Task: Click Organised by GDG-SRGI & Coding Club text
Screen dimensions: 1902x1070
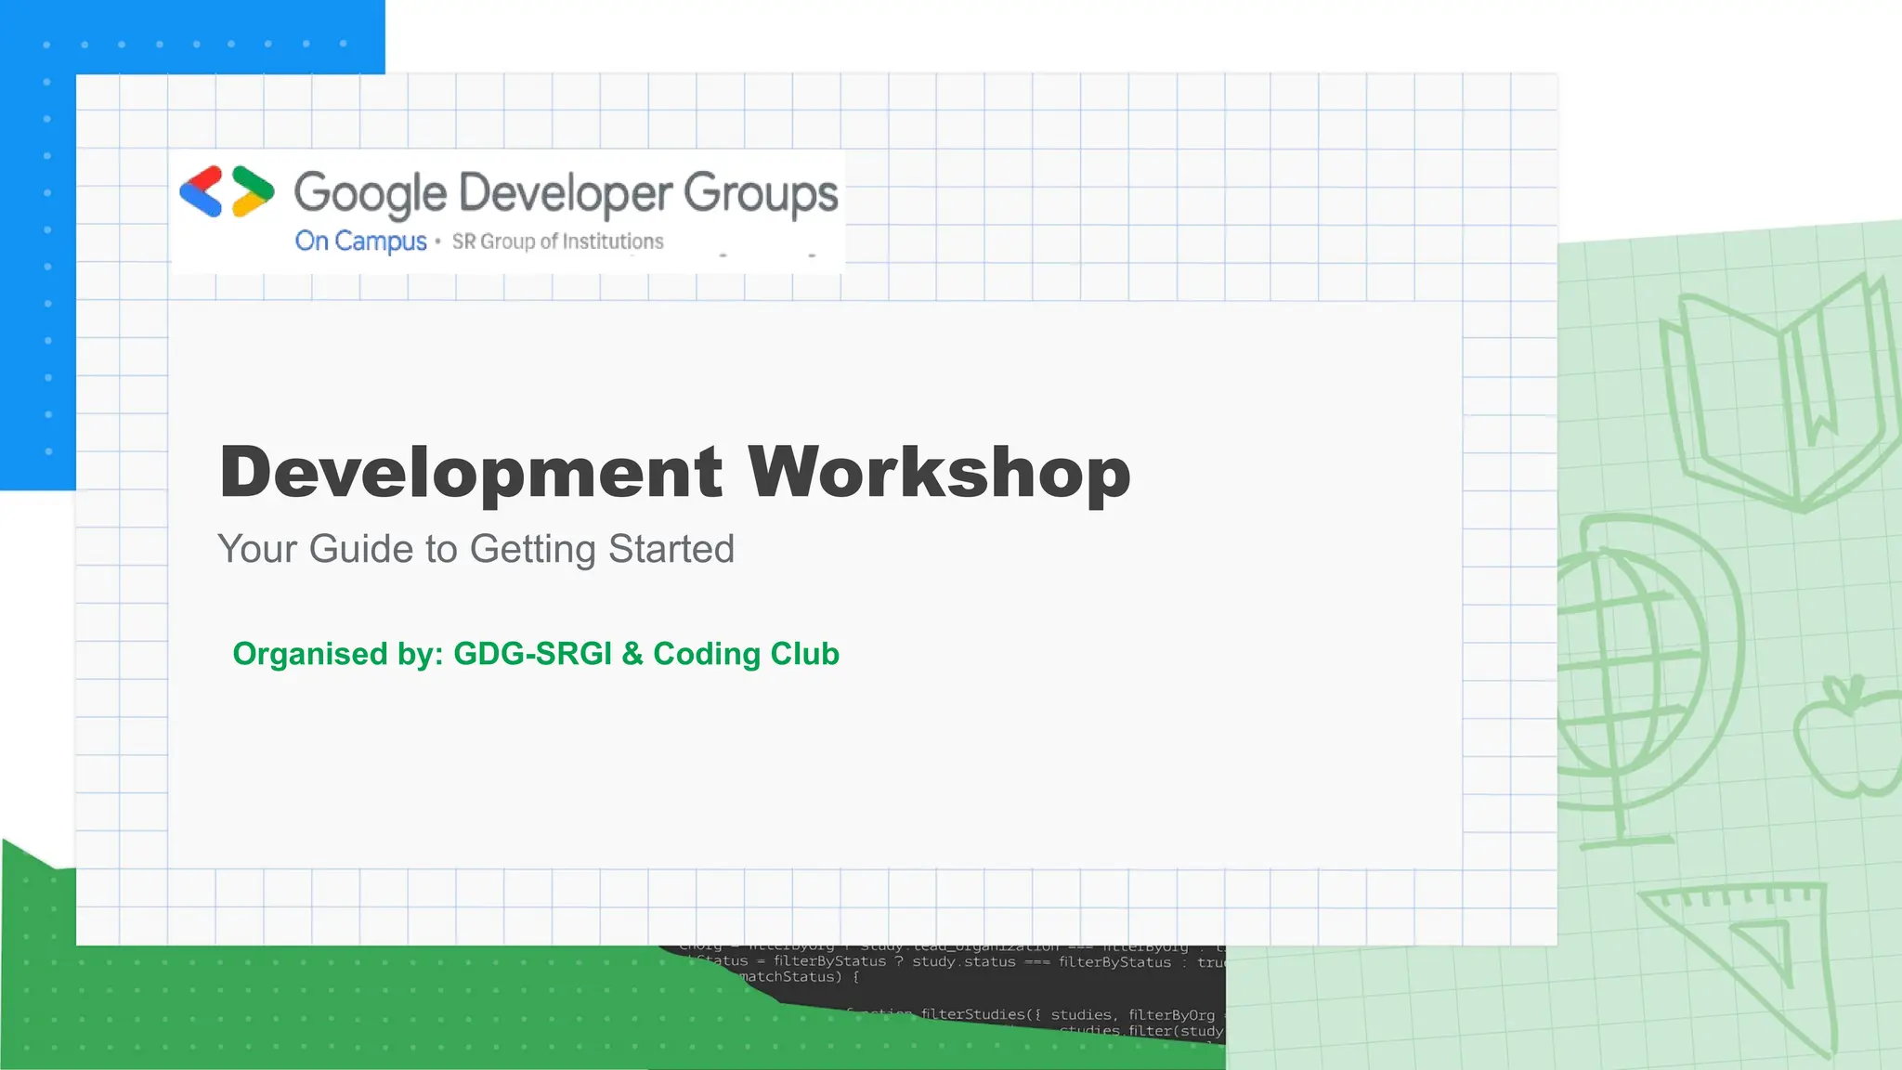Action: [536, 654]
